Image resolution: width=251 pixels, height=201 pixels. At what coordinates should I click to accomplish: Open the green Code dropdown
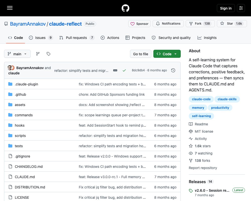167,54
